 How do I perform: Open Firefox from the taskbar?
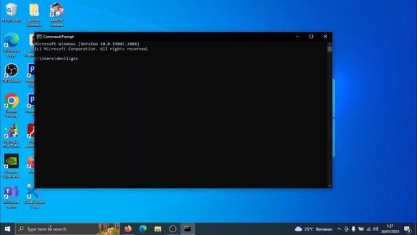128,229
